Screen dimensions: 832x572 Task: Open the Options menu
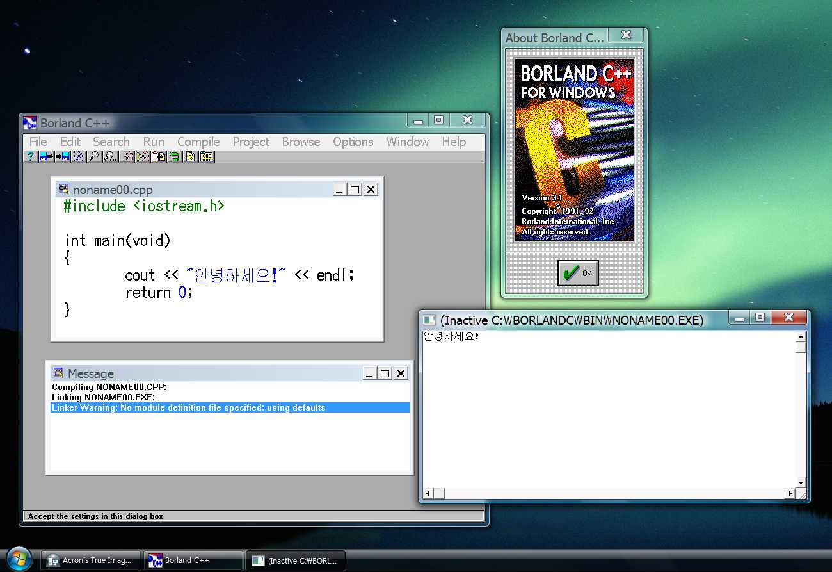[x=353, y=142]
